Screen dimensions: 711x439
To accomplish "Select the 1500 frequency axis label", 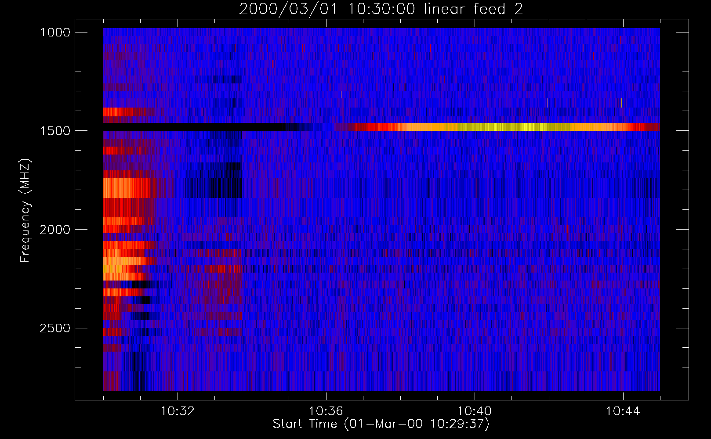I will 55,131.
